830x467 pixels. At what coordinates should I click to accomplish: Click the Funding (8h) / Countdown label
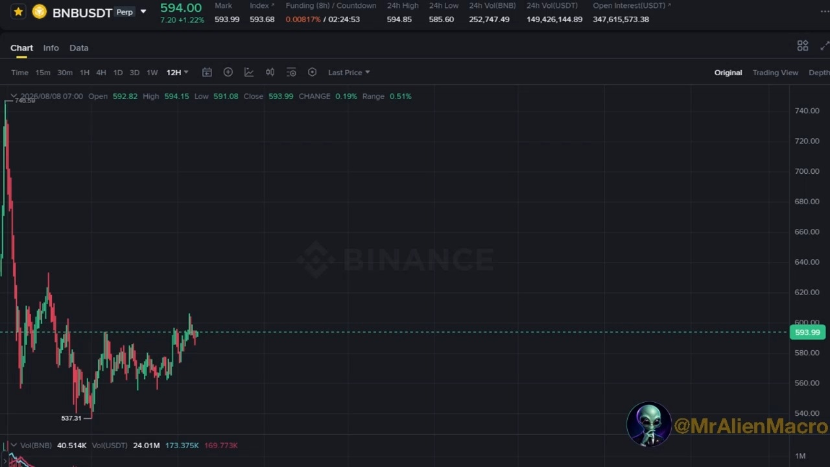(331, 6)
